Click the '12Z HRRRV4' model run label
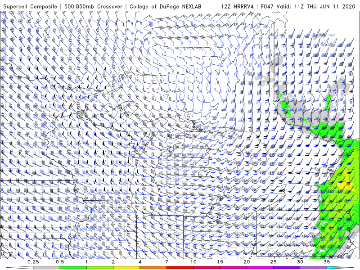This screenshot has width=360, height=270. (238, 6)
